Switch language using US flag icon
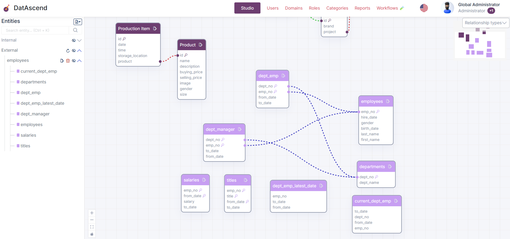Screen dimensions: 510x239 (x=424, y=8)
